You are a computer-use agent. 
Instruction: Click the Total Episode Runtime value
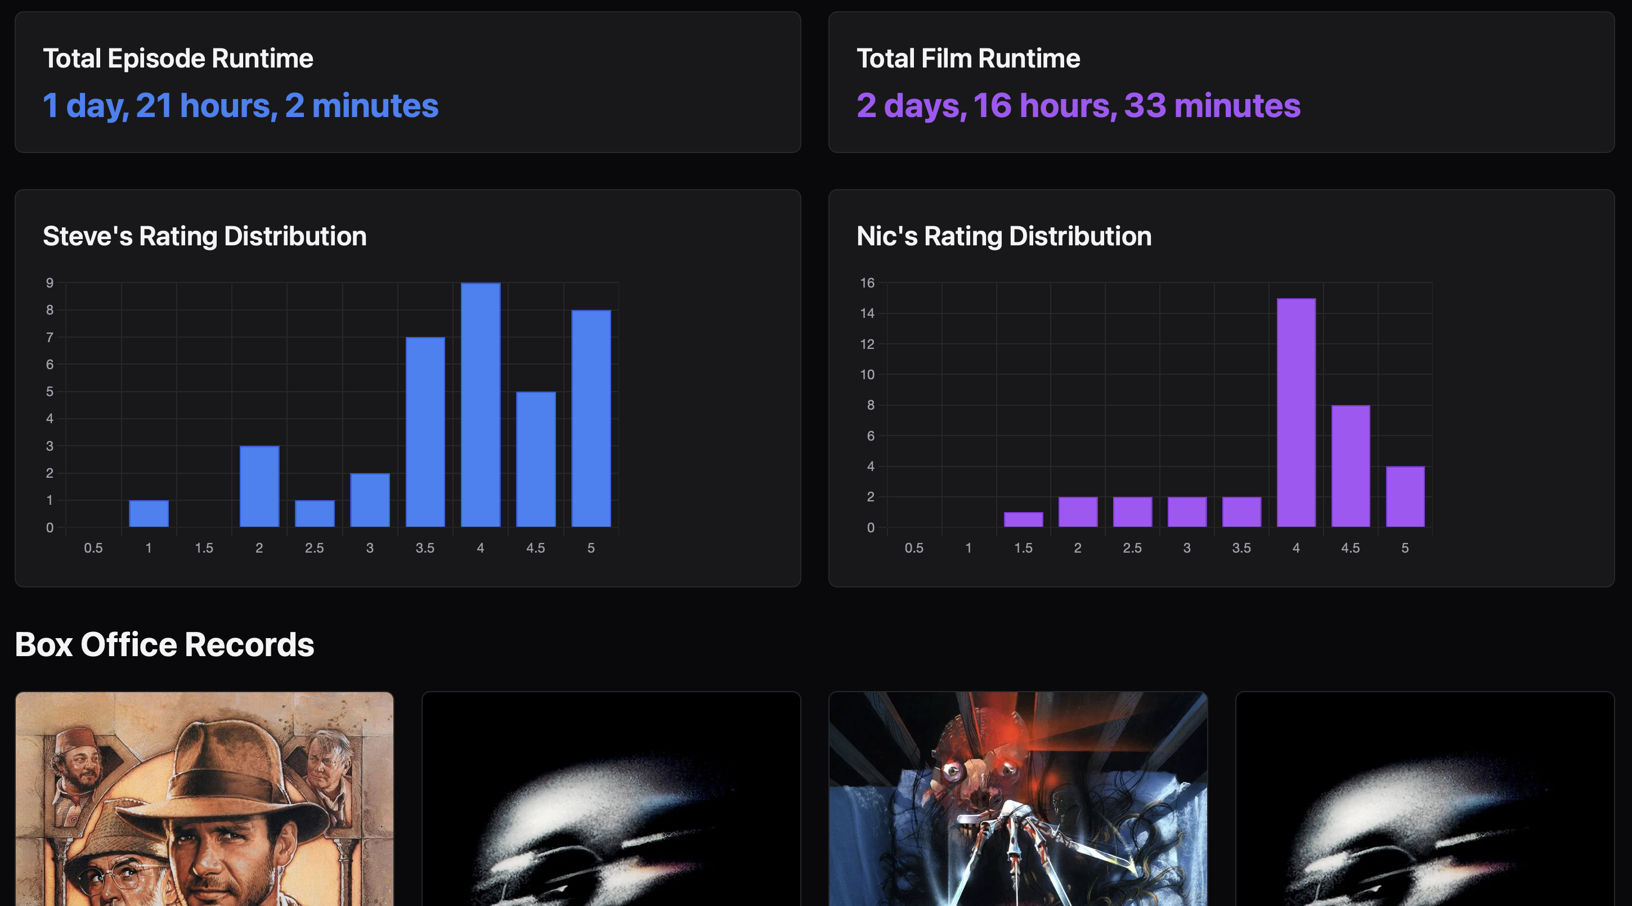point(240,105)
